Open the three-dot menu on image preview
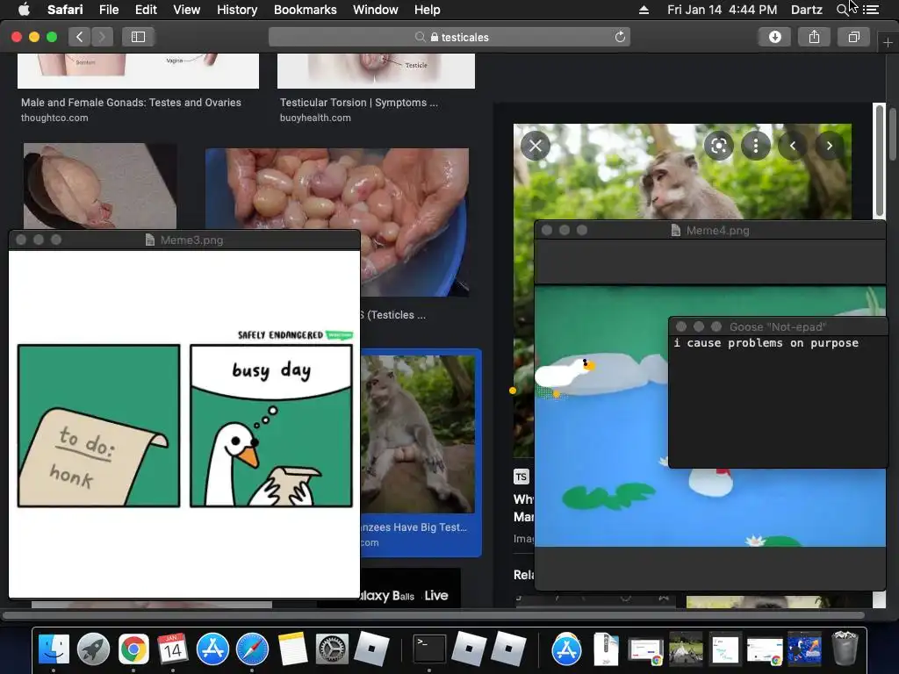Image resolution: width=899 pixels, height=674 pixels. [x=756, y=146]
